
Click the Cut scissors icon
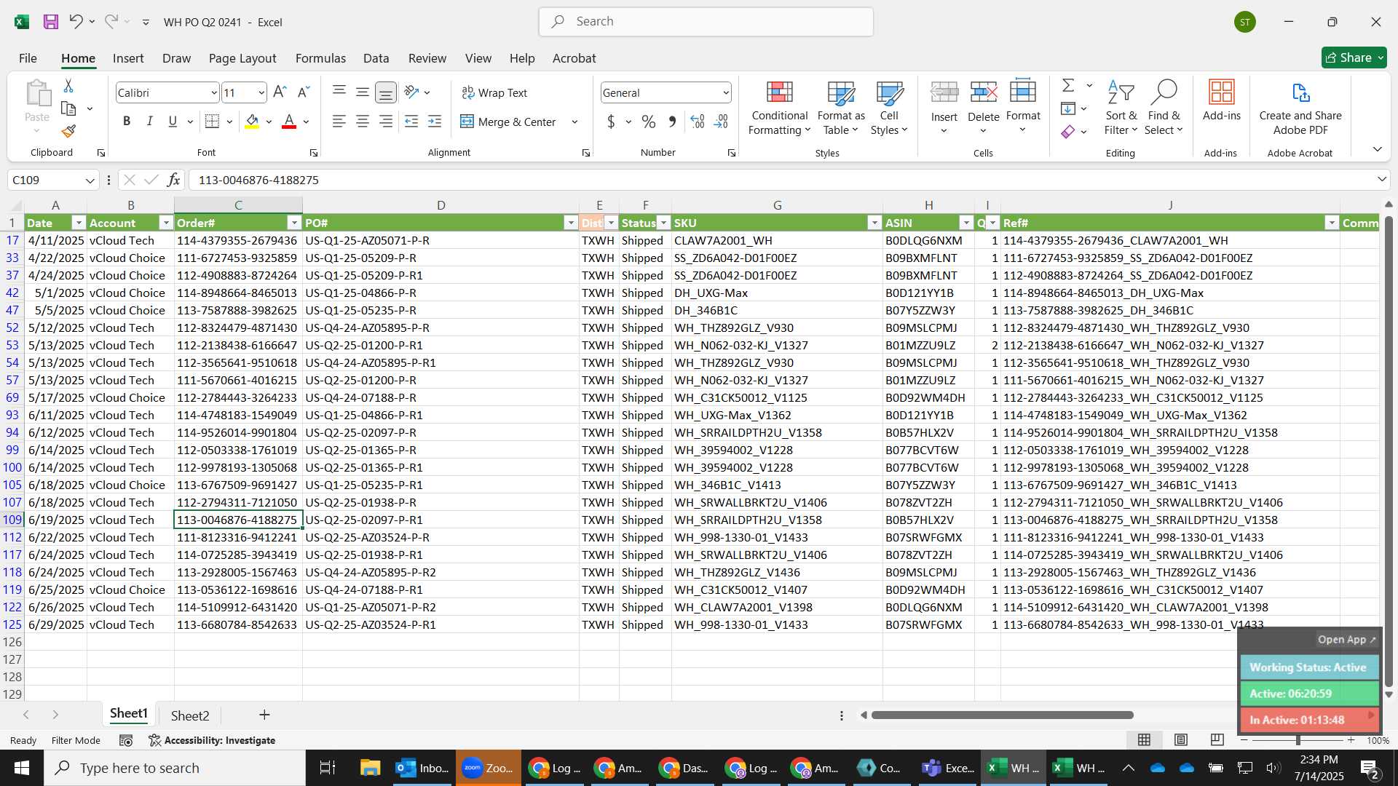click(68, 86)
